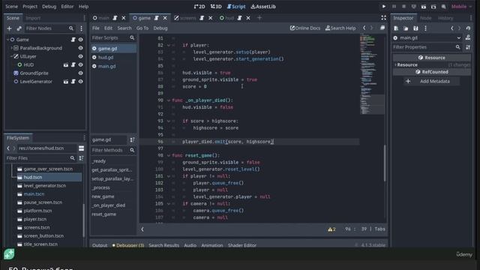Open the top Debug menu
Image resolution: width=480 pixels, height=270 pixels.
point(49,7)
